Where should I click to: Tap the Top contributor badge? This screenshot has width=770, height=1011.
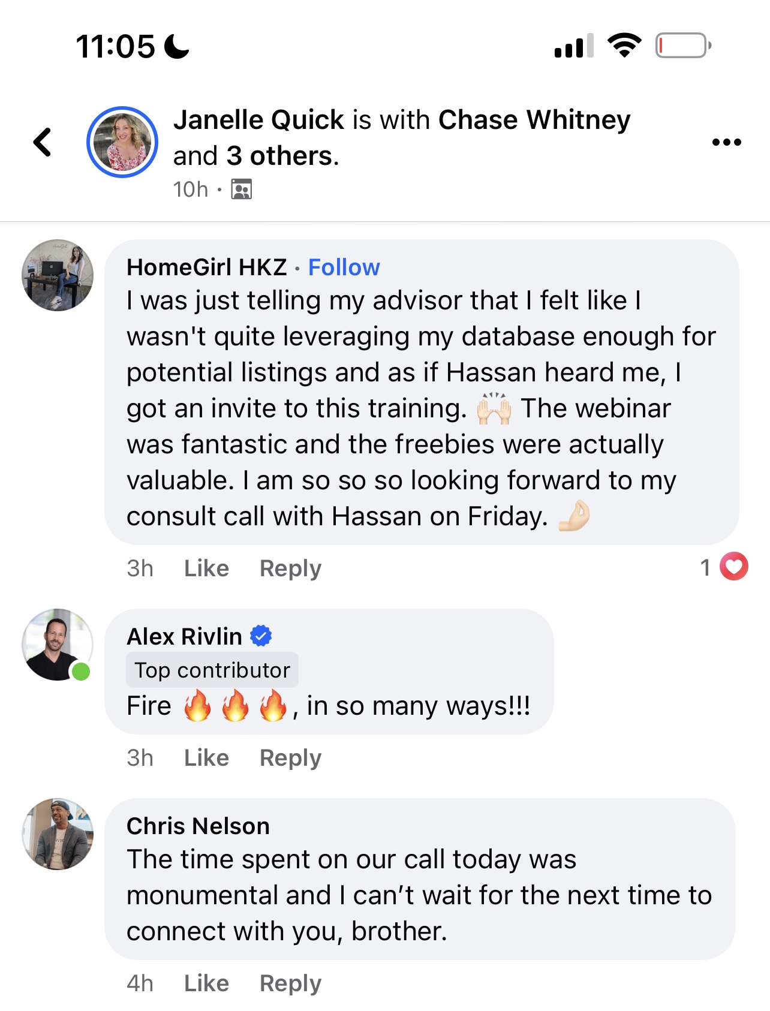click(212, 670)
